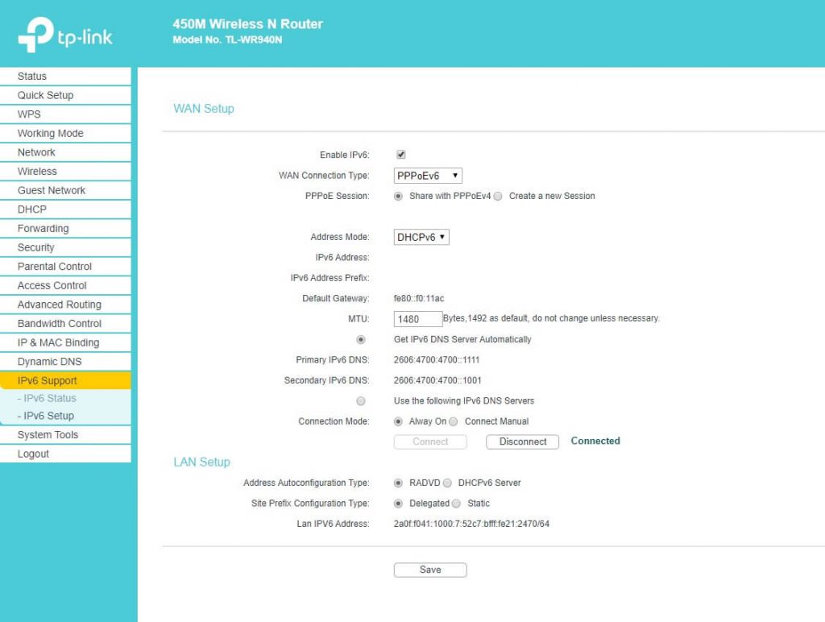825x622 pixels.
Task: Click inside the MTU value field
Action: [417, 318]
